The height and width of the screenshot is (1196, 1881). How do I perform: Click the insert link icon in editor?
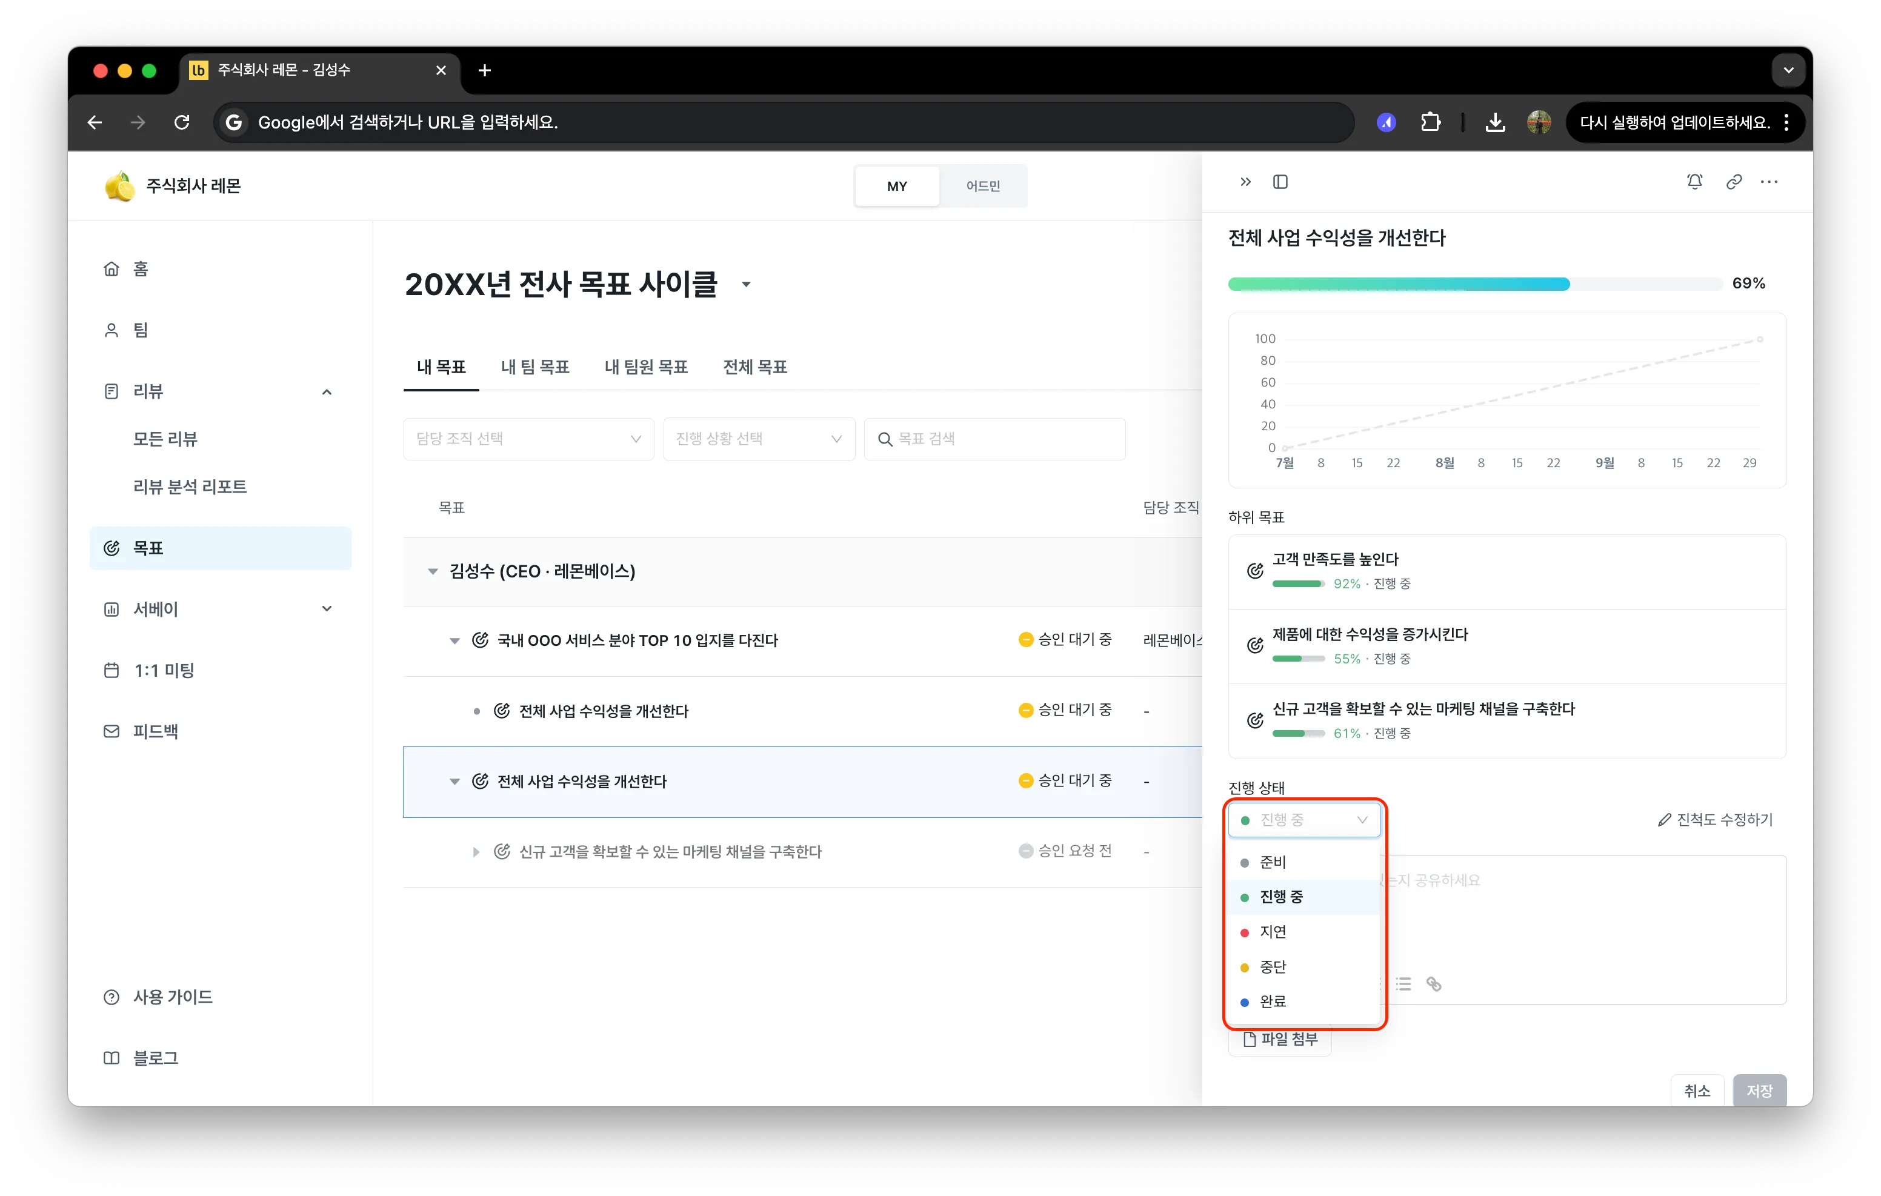[x=1433, y=983]
